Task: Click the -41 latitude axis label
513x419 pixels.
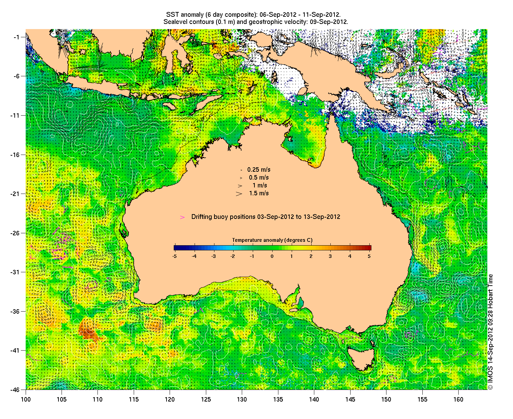Action: [15, 351]
